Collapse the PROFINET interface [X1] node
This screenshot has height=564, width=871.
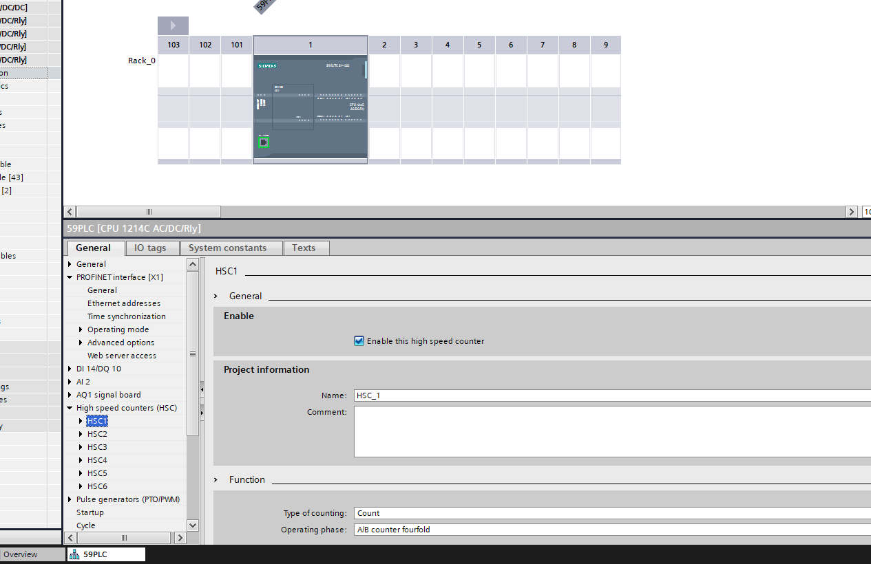pyautogui.click(x=70, y=277)
